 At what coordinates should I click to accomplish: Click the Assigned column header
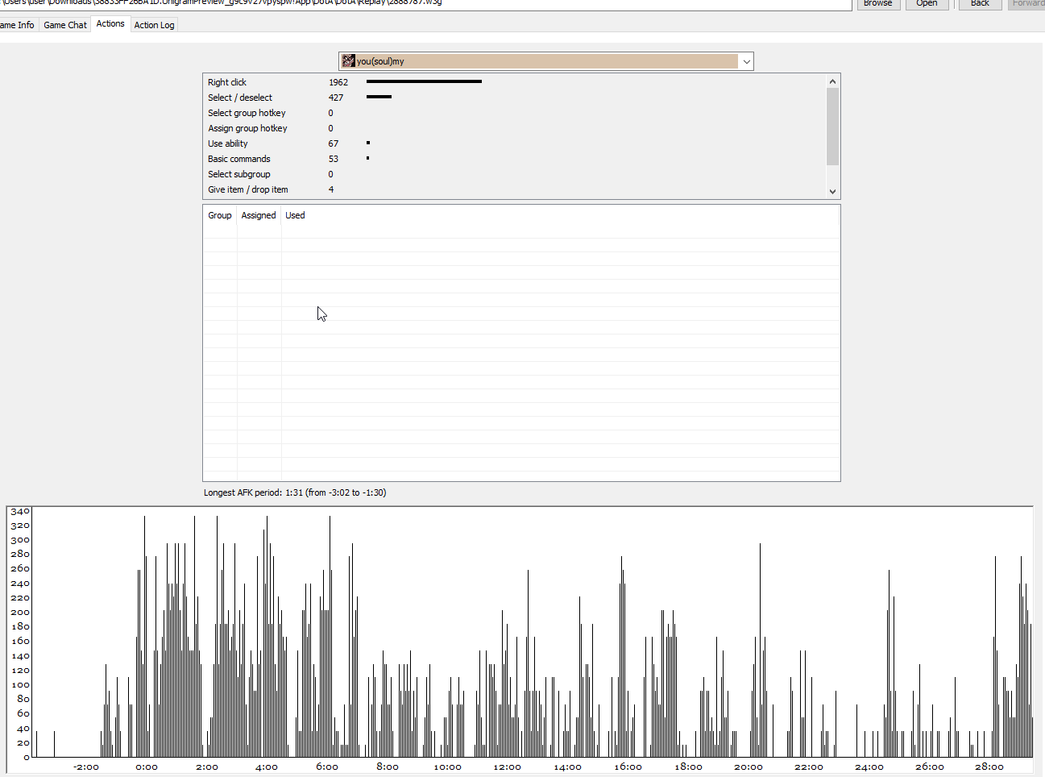coord(259,215)
